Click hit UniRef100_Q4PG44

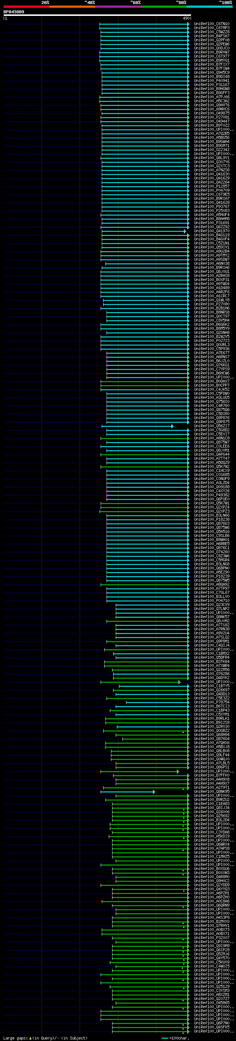point(212,454)
